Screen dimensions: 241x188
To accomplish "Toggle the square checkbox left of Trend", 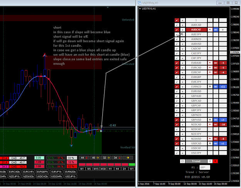I will coord(182,161).
